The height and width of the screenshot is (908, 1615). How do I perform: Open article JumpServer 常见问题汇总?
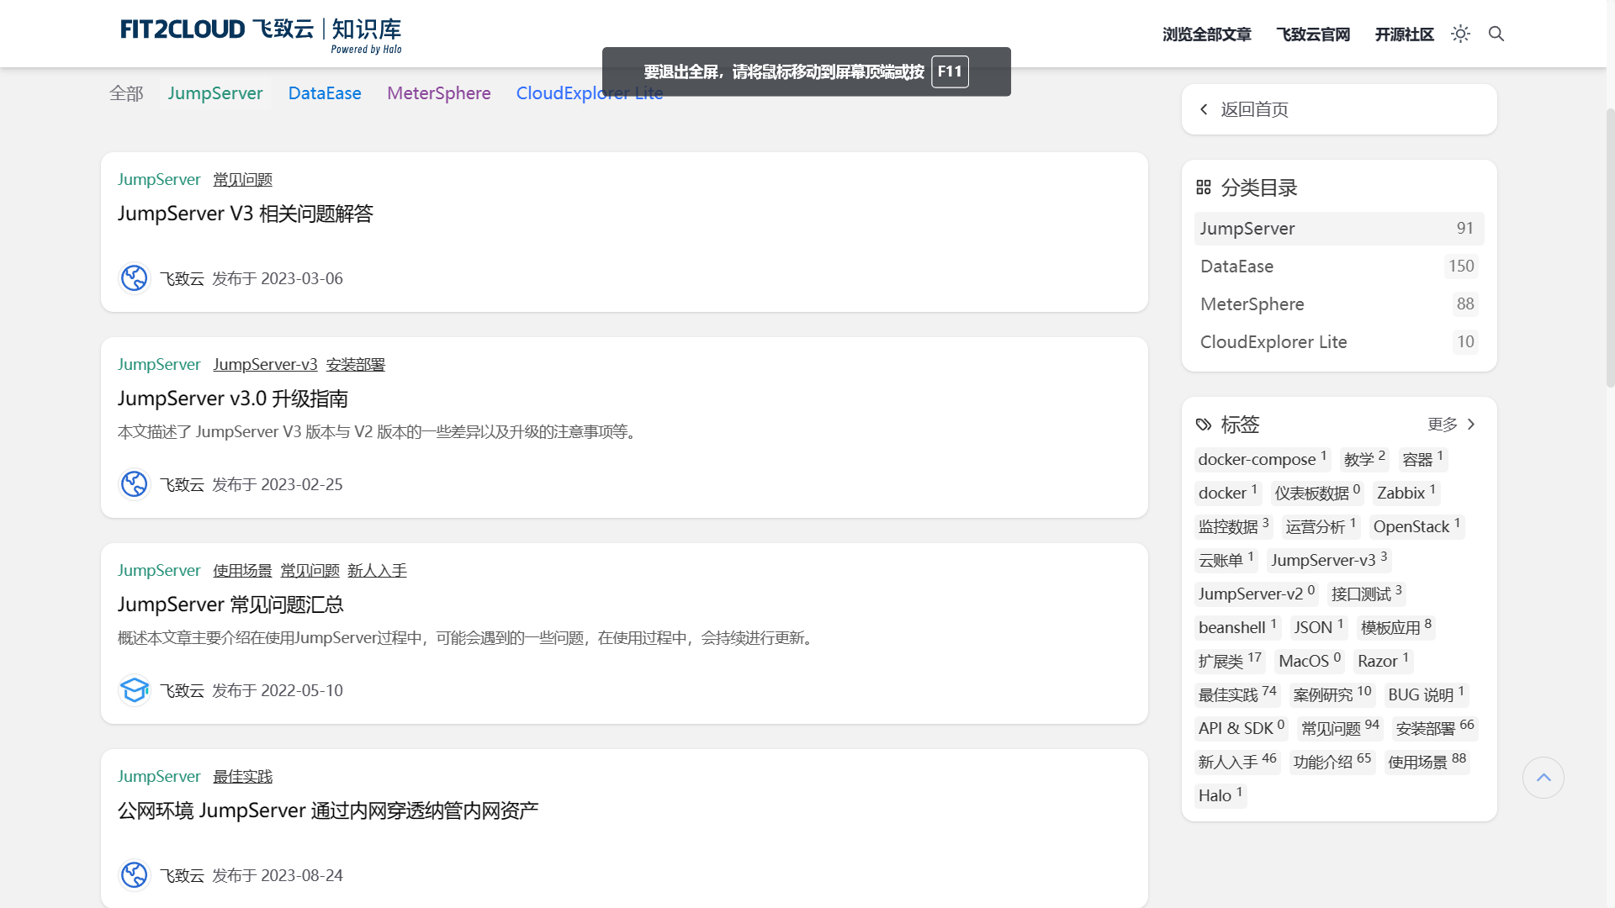[x=230, y=604]
